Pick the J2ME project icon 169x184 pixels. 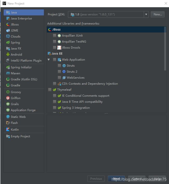coord(8,30)
